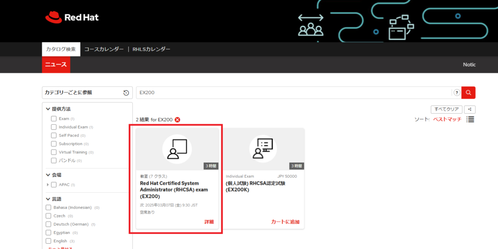Open the search help question mark icon

pyautogui.click(x=457, y=93)
